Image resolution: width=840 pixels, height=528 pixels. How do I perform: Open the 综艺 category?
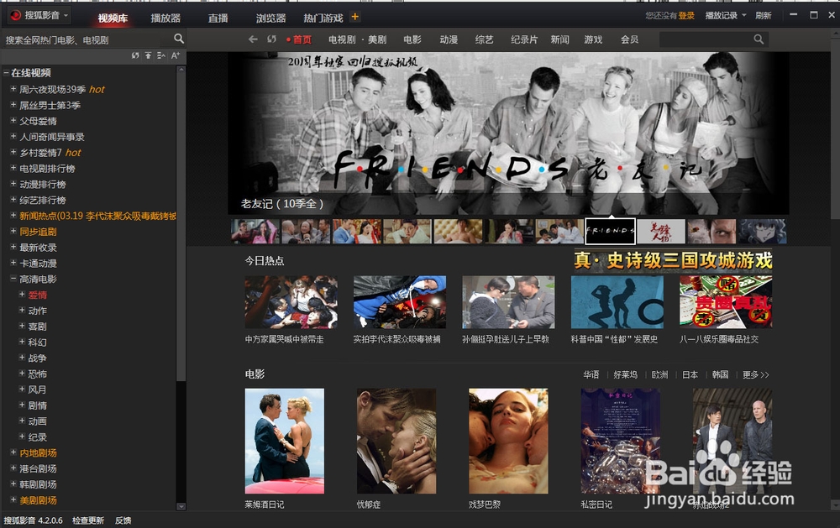click(485, 39)
